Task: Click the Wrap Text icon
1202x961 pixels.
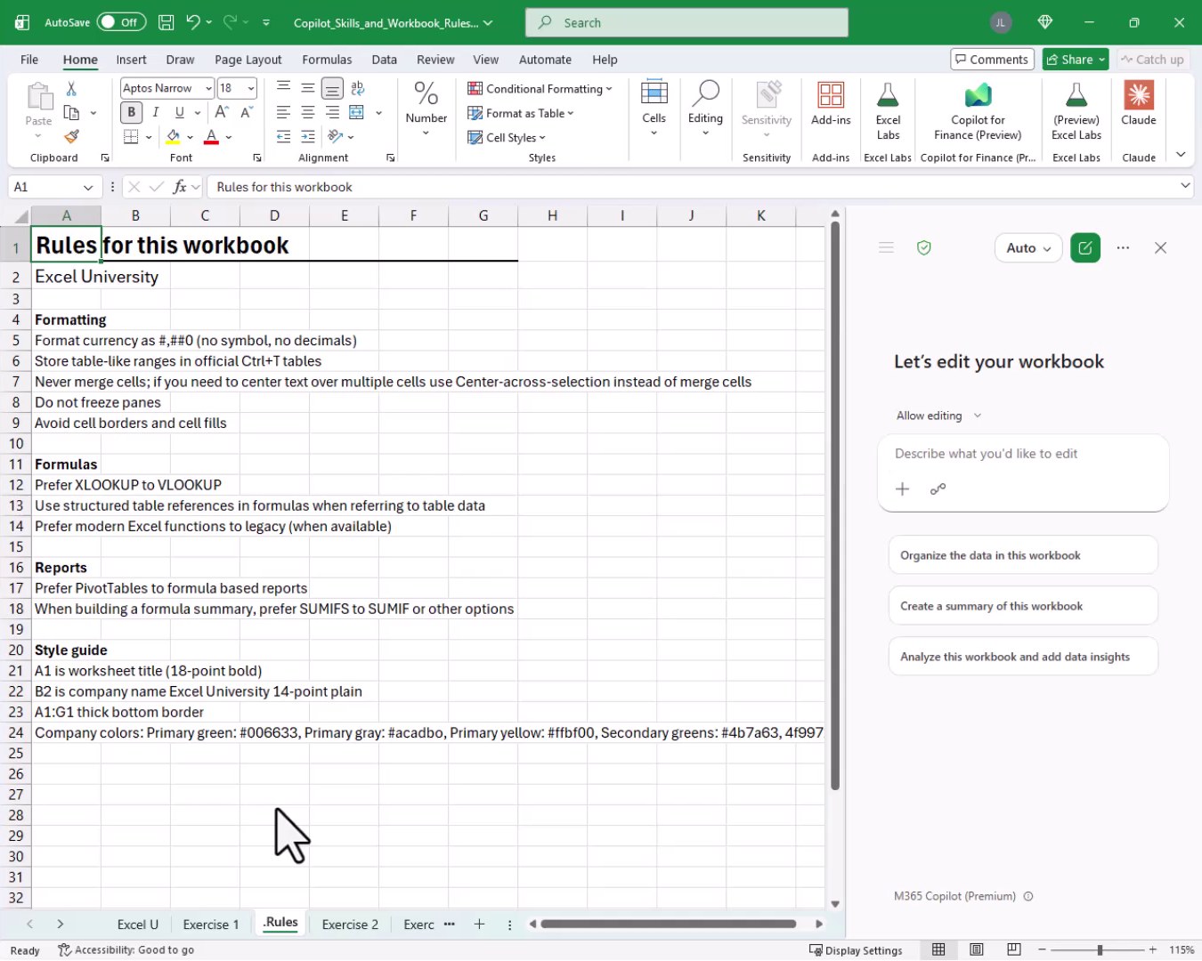Action: click(x=358, y=88)
